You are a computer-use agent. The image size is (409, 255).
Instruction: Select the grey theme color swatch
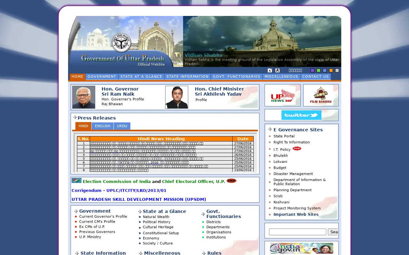pos(337,70)
